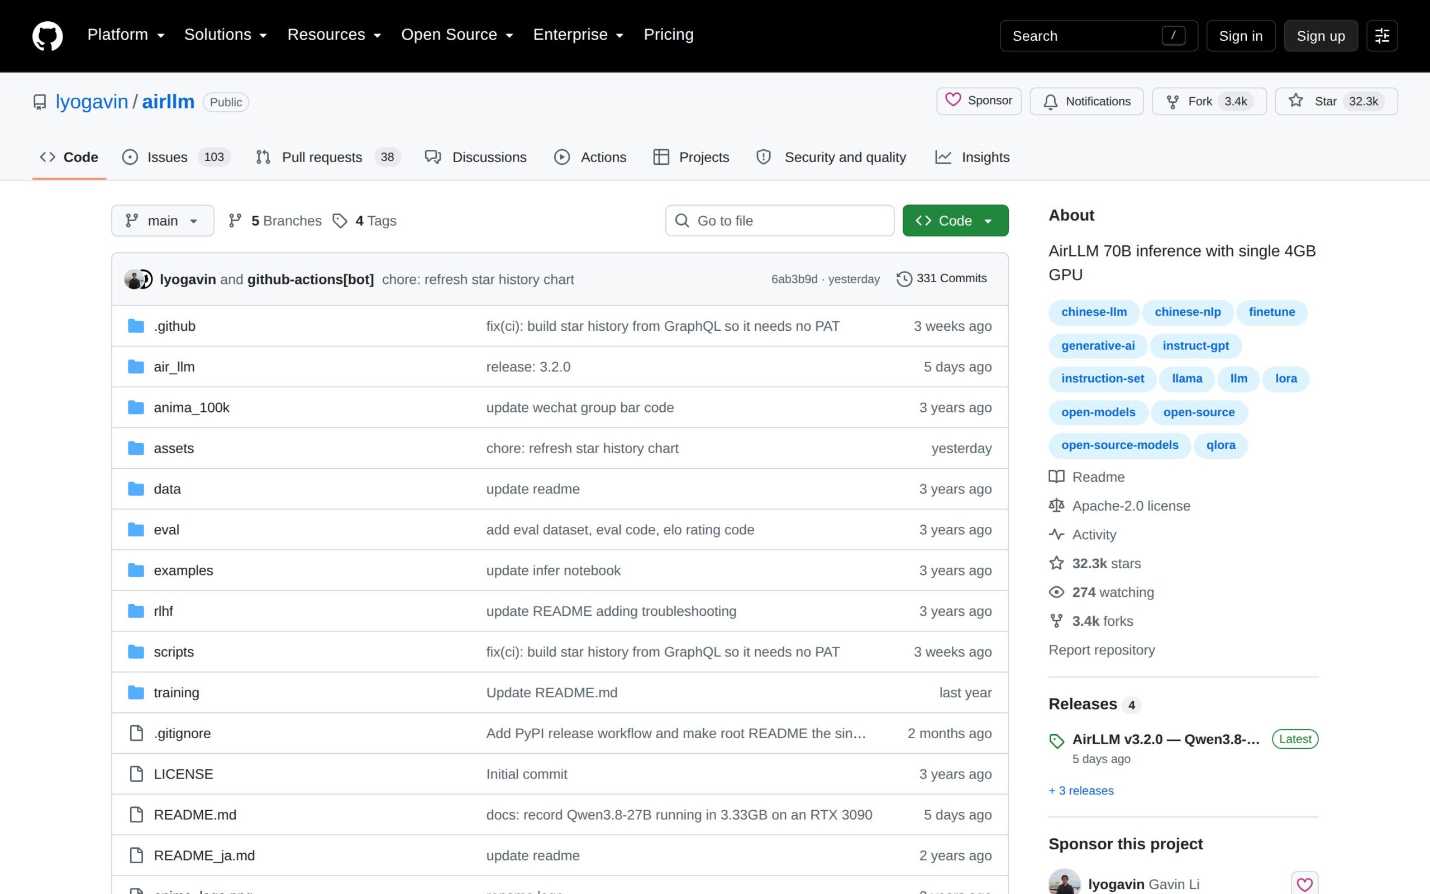
Task: Open the README_ja.md file
Action: point(204,855)
